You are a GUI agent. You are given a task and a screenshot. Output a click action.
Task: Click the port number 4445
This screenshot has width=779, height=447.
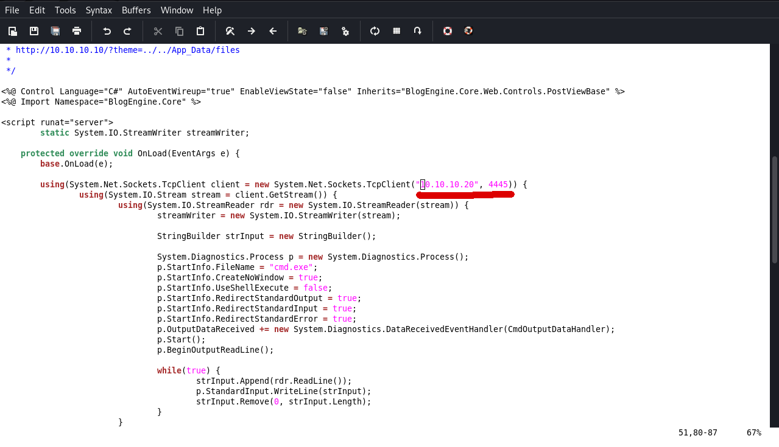[x=498, y=184]
